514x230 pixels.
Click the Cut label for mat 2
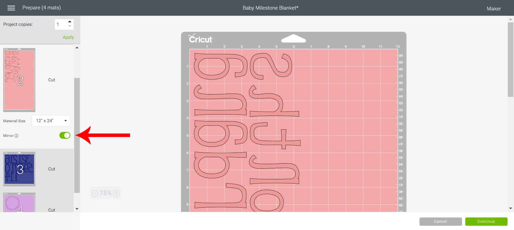pyautogui.click(x=52, y=80)
